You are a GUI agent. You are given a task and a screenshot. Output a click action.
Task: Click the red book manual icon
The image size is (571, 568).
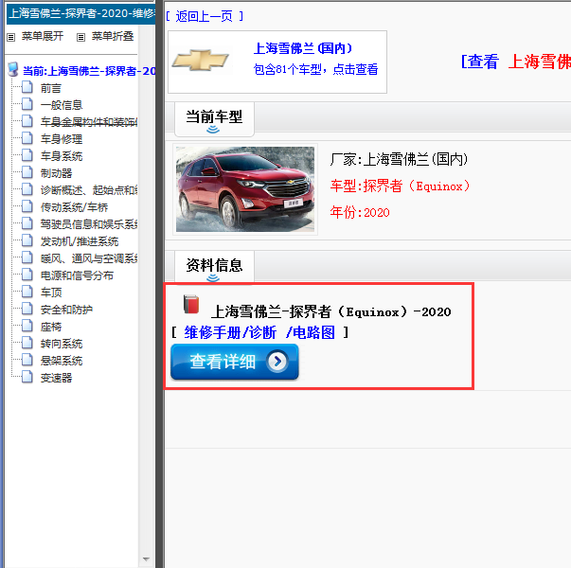[191, 304]
